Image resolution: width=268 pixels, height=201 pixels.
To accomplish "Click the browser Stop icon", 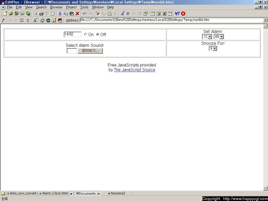I will 22,20.
